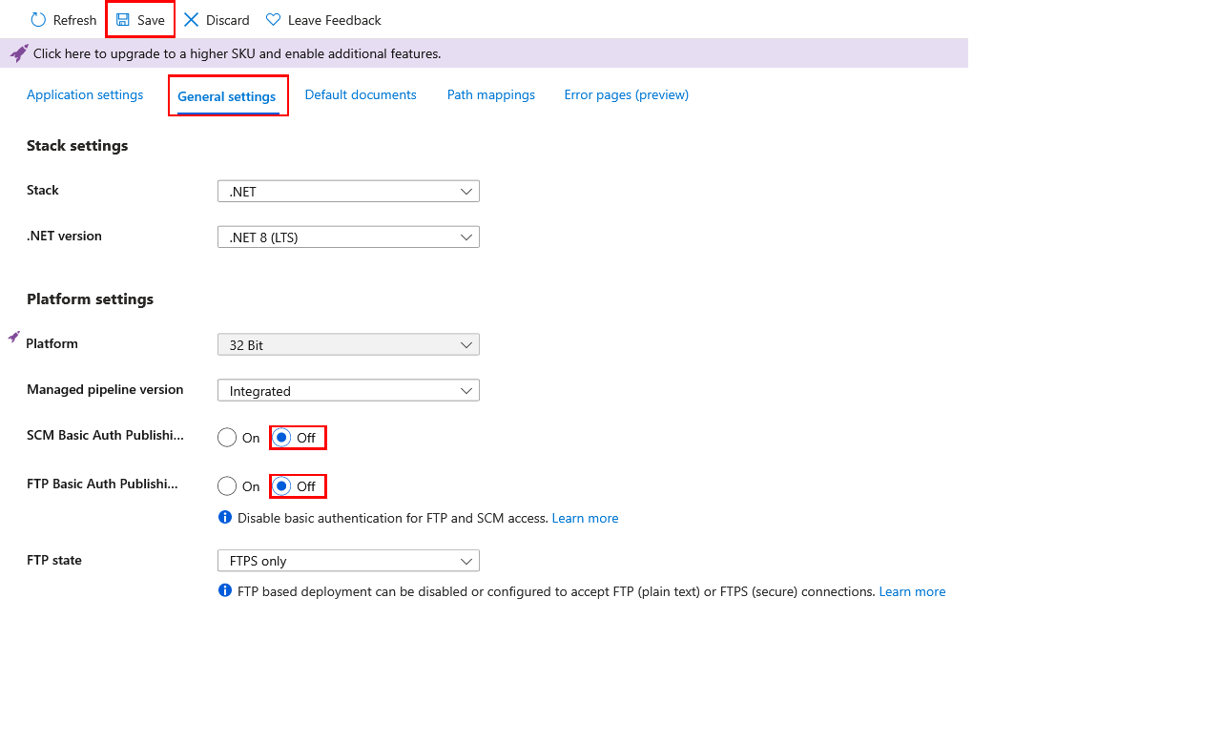The height and width of the screenshot is (742, 1221).
Task: Switch to the Application settings tab
Action: (x=85, y=94)
